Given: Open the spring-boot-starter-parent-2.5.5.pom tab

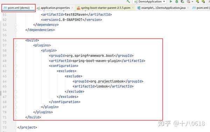Looking at the screenshot, I should [106, 8].
